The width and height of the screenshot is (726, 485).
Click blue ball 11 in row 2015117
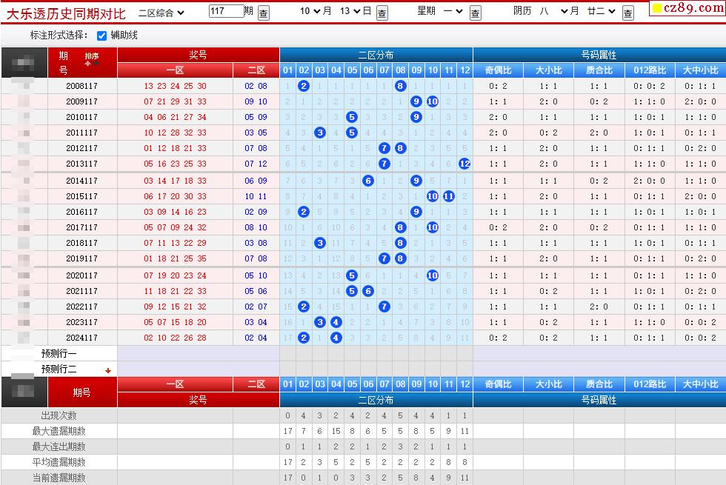pyautogui.click(x=448, y=196)
